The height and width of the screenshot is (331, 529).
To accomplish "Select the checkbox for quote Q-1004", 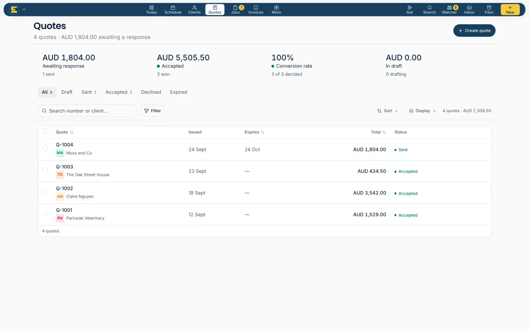I will pos(45,148).
